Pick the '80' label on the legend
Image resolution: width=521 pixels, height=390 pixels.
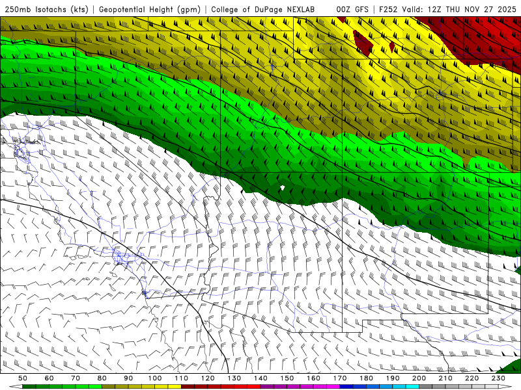(102, 378)
